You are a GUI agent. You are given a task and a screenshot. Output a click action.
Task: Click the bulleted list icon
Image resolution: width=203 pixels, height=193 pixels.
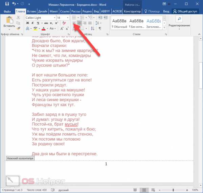click(x=74, y=17)
